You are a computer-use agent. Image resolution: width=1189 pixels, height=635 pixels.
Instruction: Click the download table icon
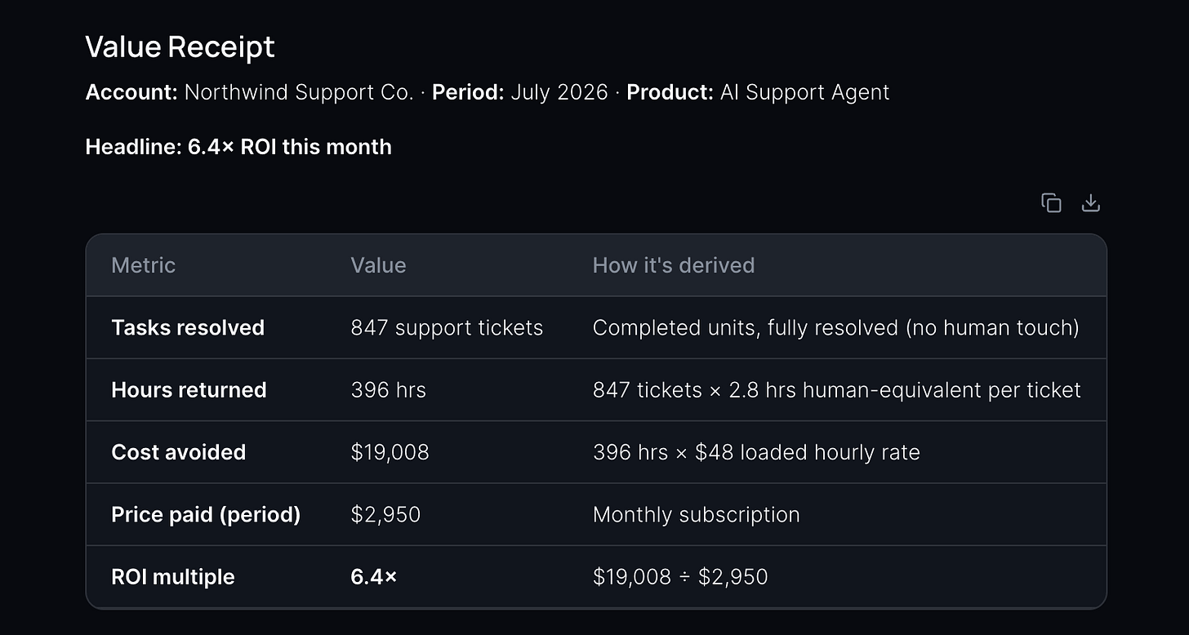click(x=1090, y=202)
